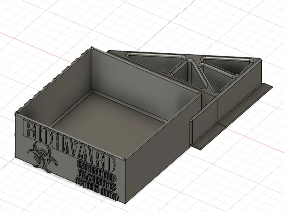Image resolution: width=284 pixels, height=212 pixels.
Task: Select the embossed BIOHAZARD lettering on the box
Action: click(x=69, y=145)
